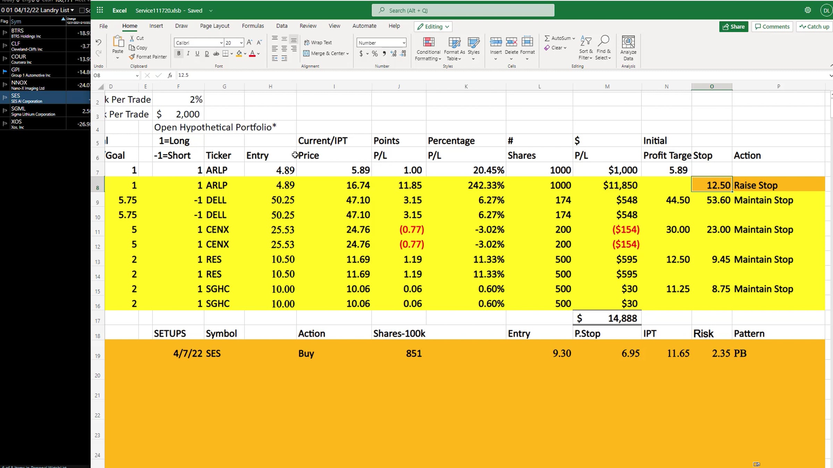The image size is (833, 468).
Task: Toggle Bold formatting
Action: coord(179,53)
